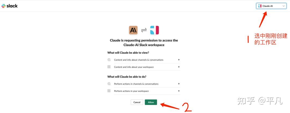Click the workspace icon inside the dropdown selector

260,6
